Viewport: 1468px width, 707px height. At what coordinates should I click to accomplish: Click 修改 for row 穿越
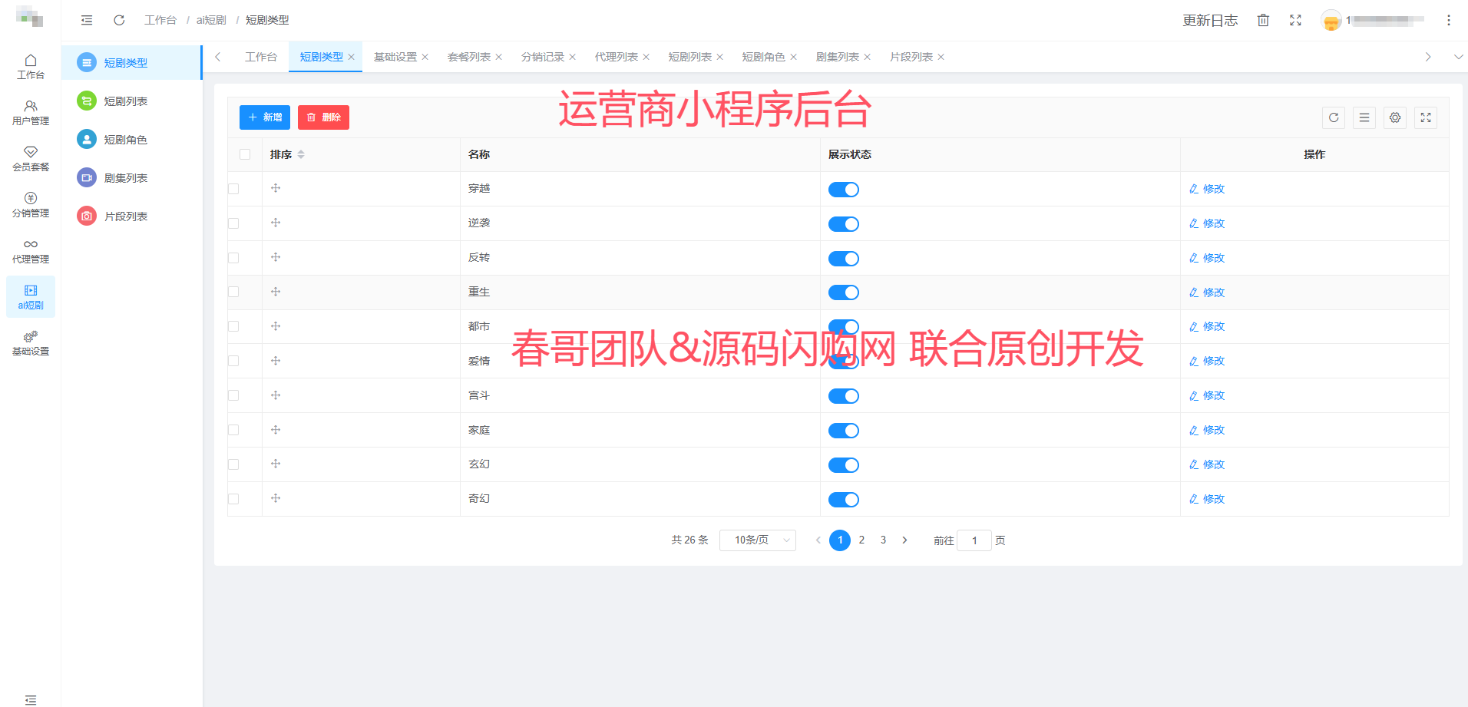pyautogui.click(x=1207, y=189)
